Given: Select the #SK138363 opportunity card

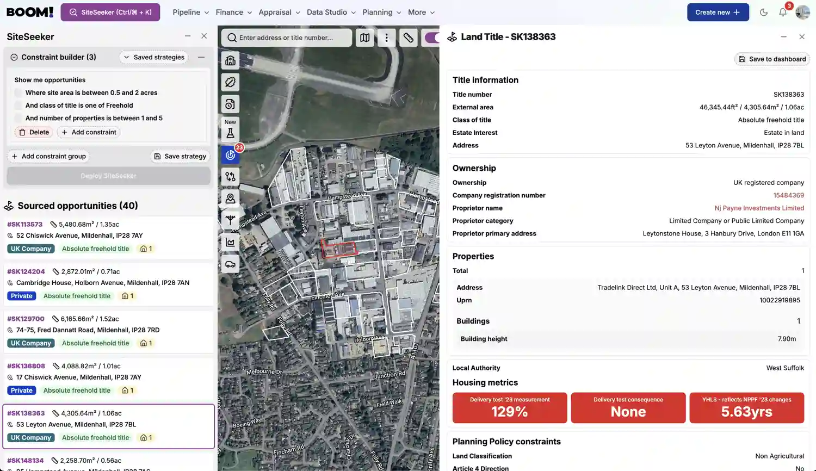Looking at the screenshot, I should 108,426.
